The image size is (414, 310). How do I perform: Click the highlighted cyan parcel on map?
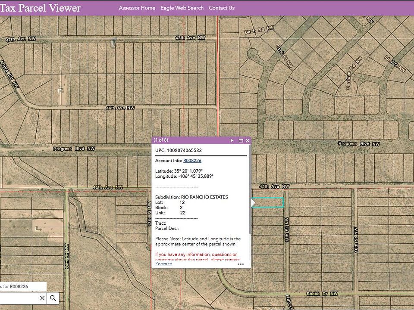268,202
